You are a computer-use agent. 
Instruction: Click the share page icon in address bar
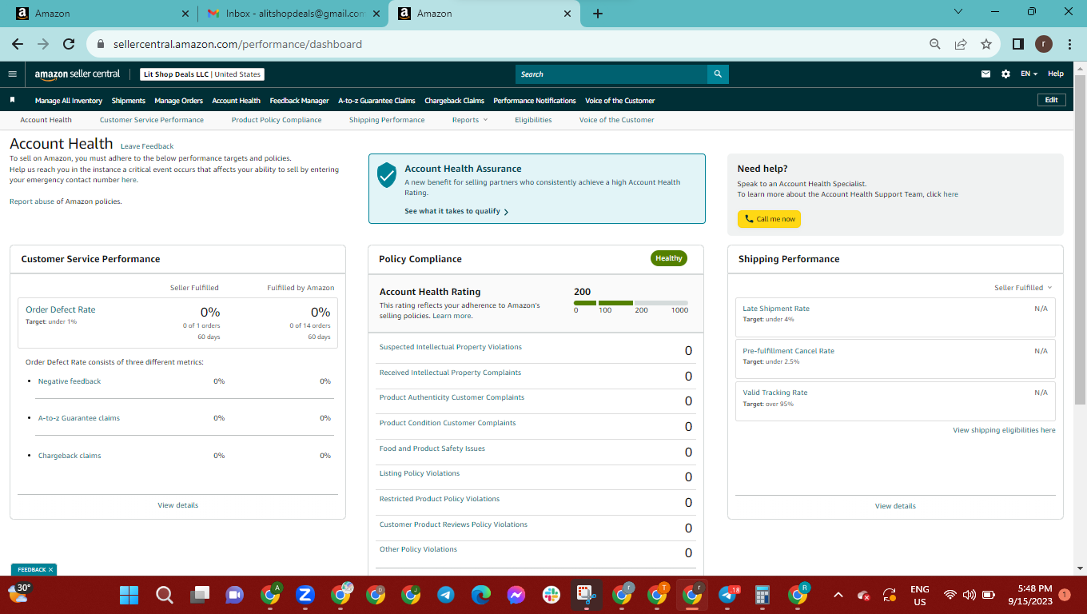(961, 44)
